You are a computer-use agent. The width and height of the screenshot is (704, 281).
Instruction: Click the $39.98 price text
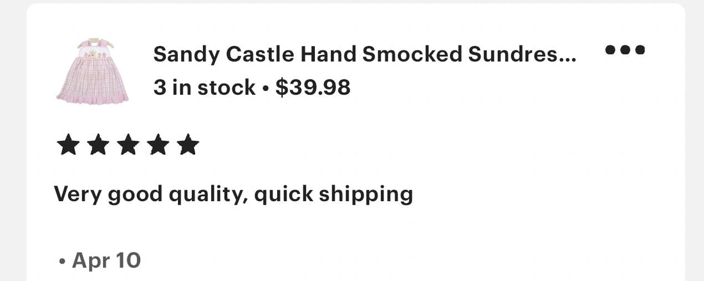tap(313, 87)
